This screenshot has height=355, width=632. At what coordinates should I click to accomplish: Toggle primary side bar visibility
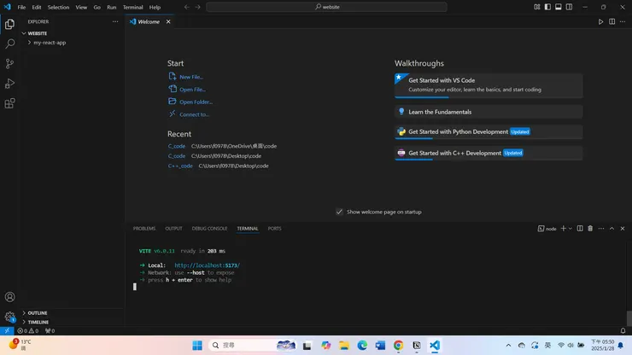point(547,7)
